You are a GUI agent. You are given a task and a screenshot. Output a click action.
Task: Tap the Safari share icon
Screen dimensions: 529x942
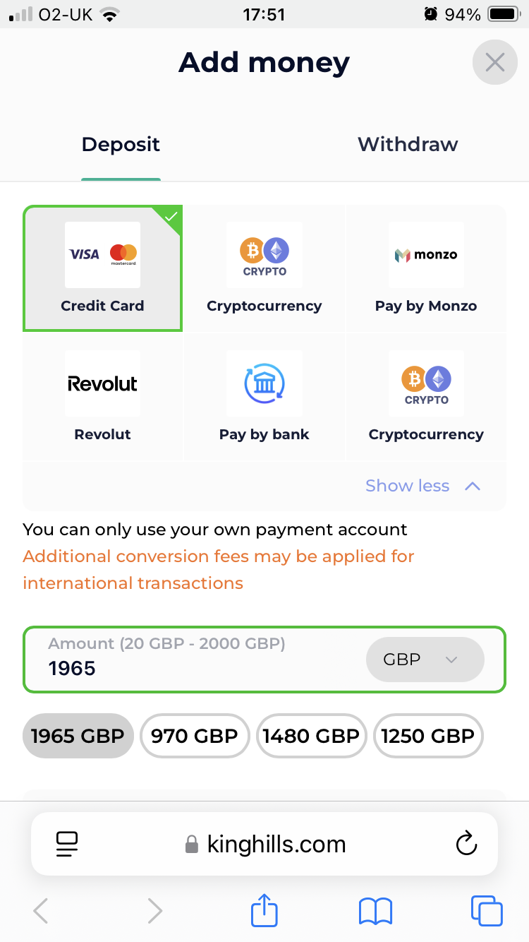coord(264,910)
